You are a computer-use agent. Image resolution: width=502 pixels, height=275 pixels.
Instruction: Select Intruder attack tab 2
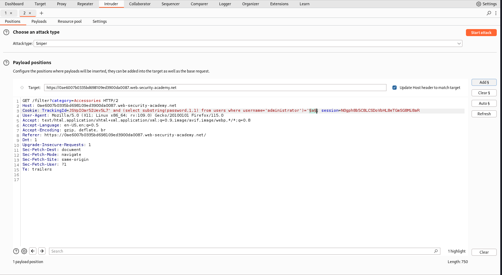[x=25, y=13]
